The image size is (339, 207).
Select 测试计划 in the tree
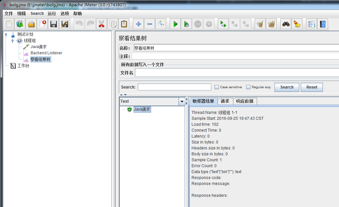[25, 34]
